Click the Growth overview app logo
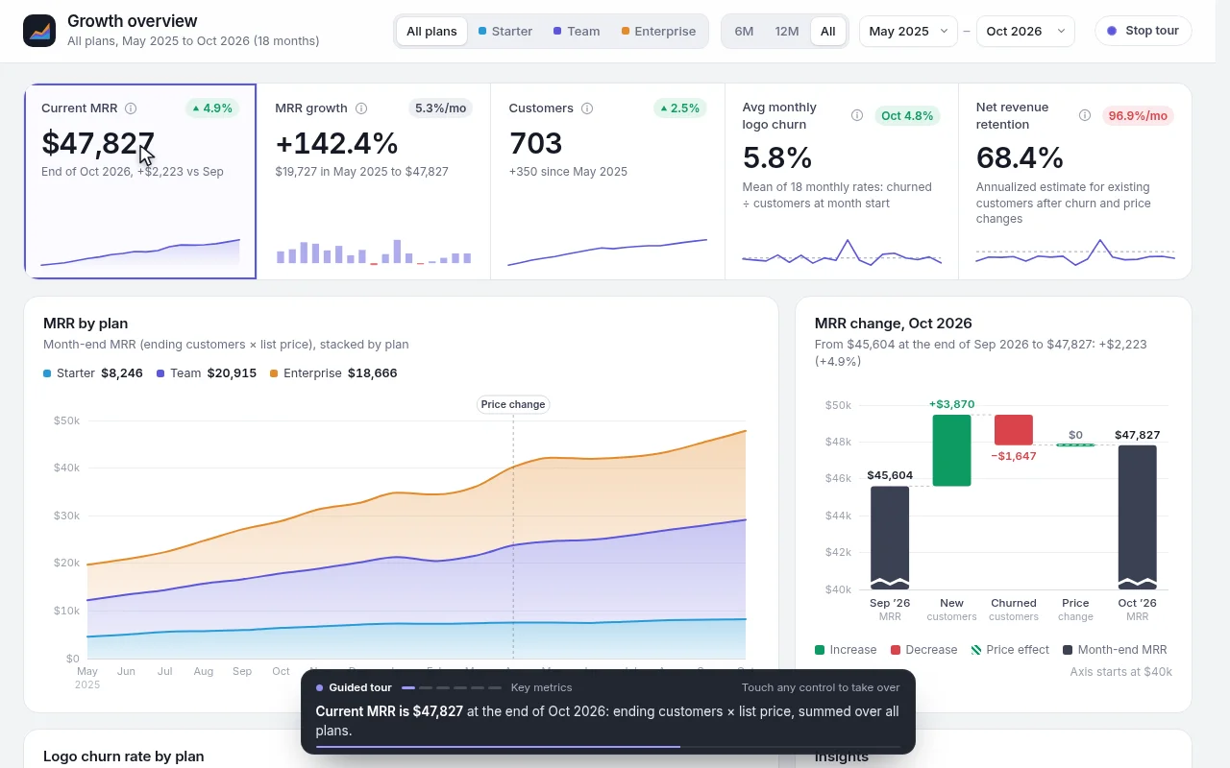This screenshot has height=768, width=1230. 39,31
